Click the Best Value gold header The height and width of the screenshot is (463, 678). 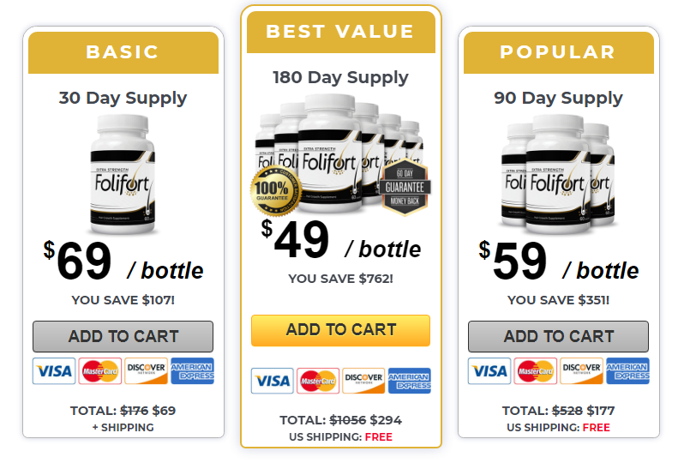(x=341, y=32)
